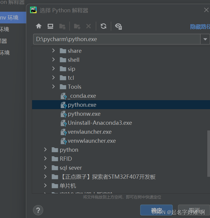210x218 pixels.
Task: Create a new folder with the toolbar icon
Action: tap(77, 26)
